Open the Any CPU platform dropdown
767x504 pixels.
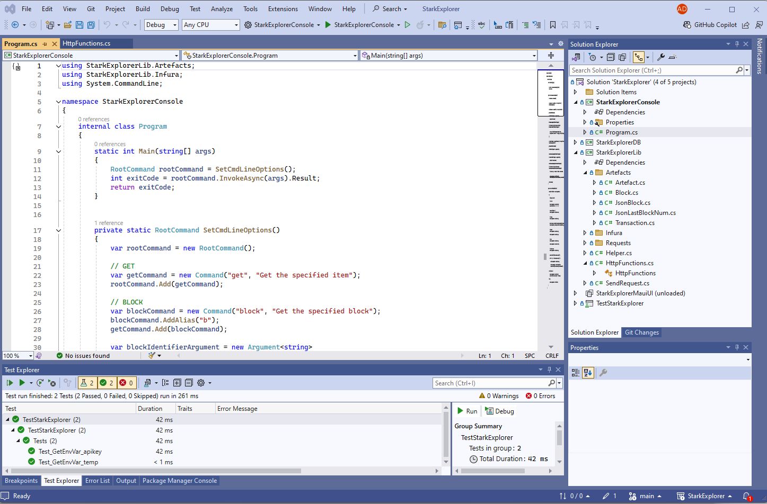pos(211,25)
